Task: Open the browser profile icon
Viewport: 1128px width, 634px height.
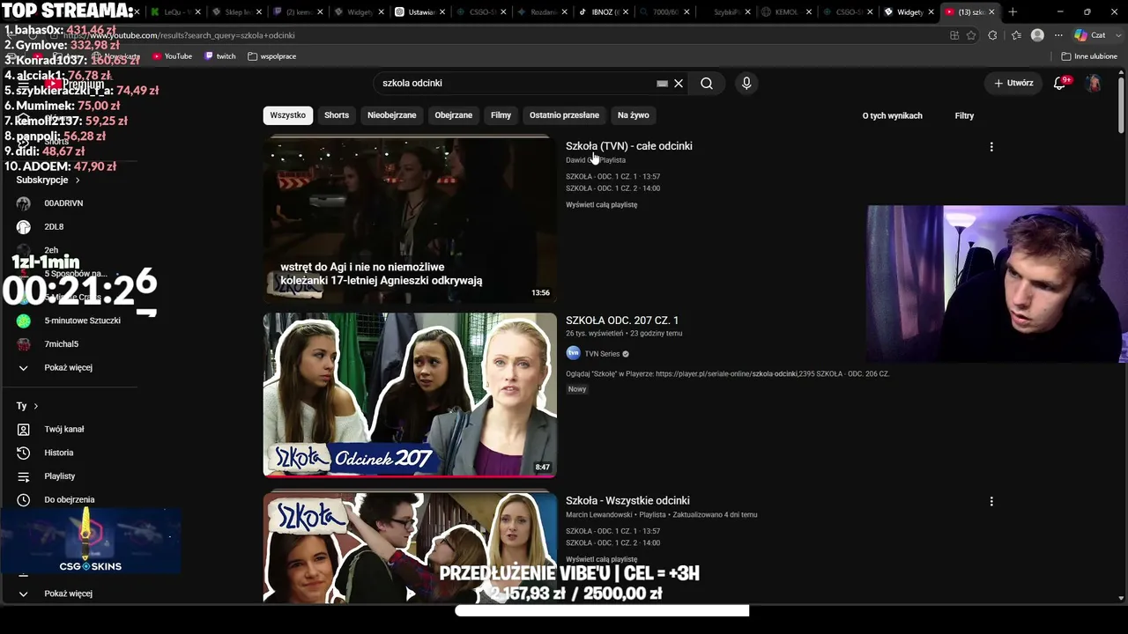Action: [1037, 35]
